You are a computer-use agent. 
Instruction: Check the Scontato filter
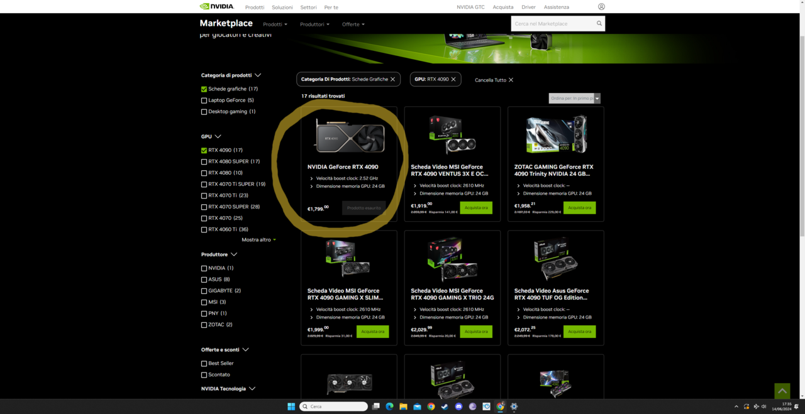coord(204,375)
